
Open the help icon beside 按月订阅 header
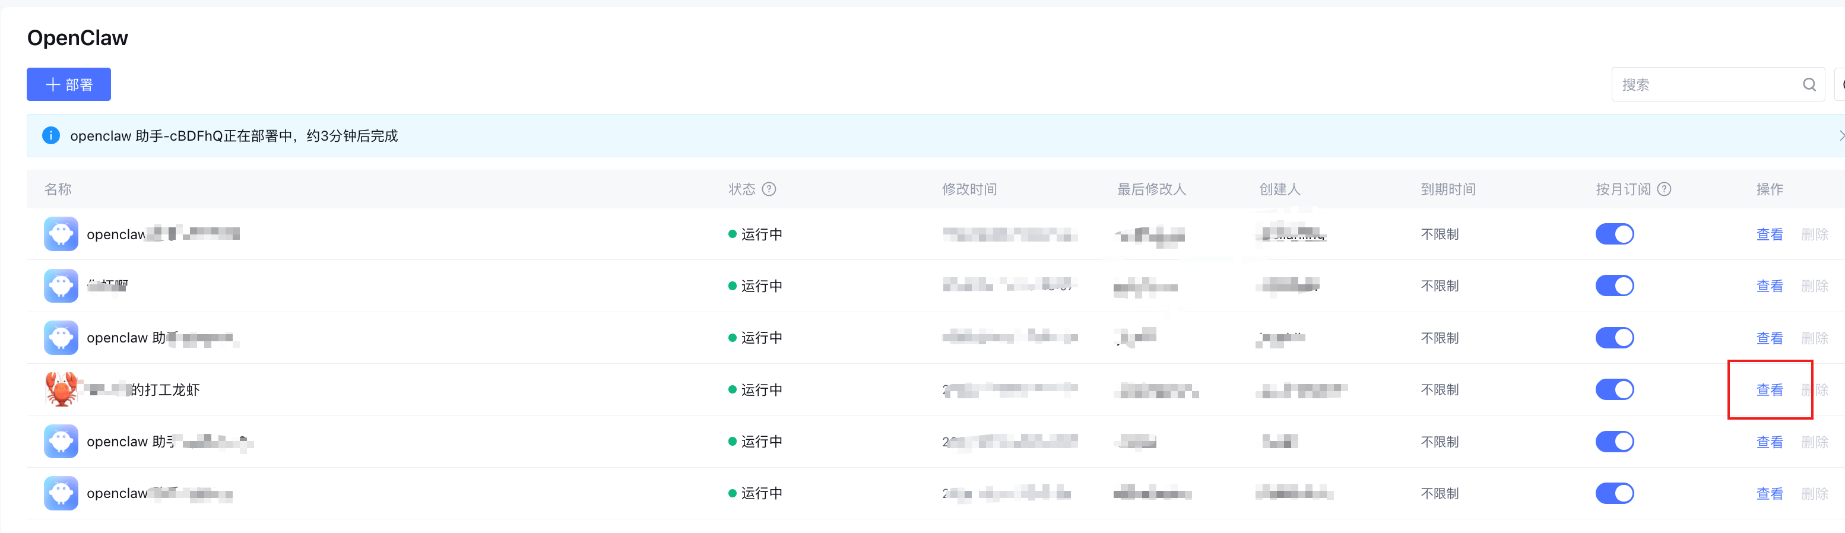(x=1664, y=189)
